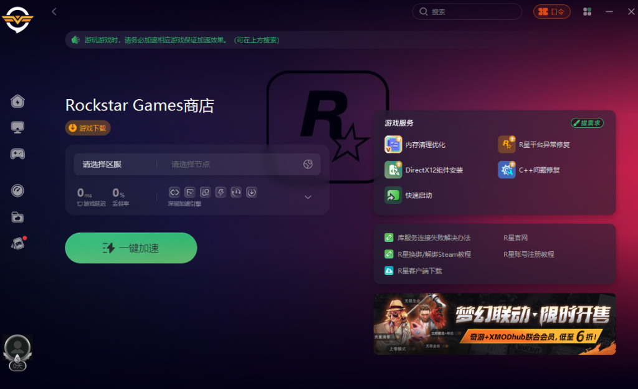Click the 0% 丢包率 readout
The height and width of the screenshot is (389, 638).
(120, 197)
